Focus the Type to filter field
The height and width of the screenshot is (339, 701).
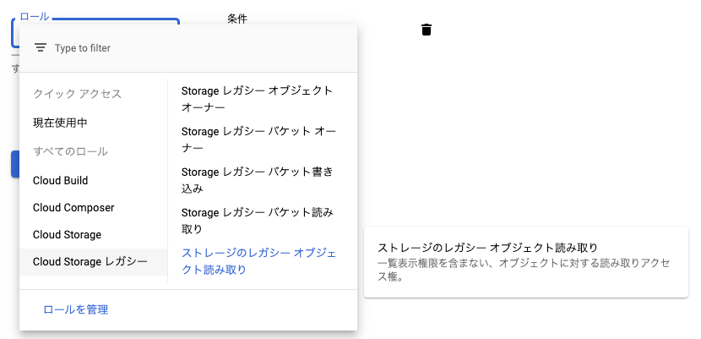coord(187,48)
